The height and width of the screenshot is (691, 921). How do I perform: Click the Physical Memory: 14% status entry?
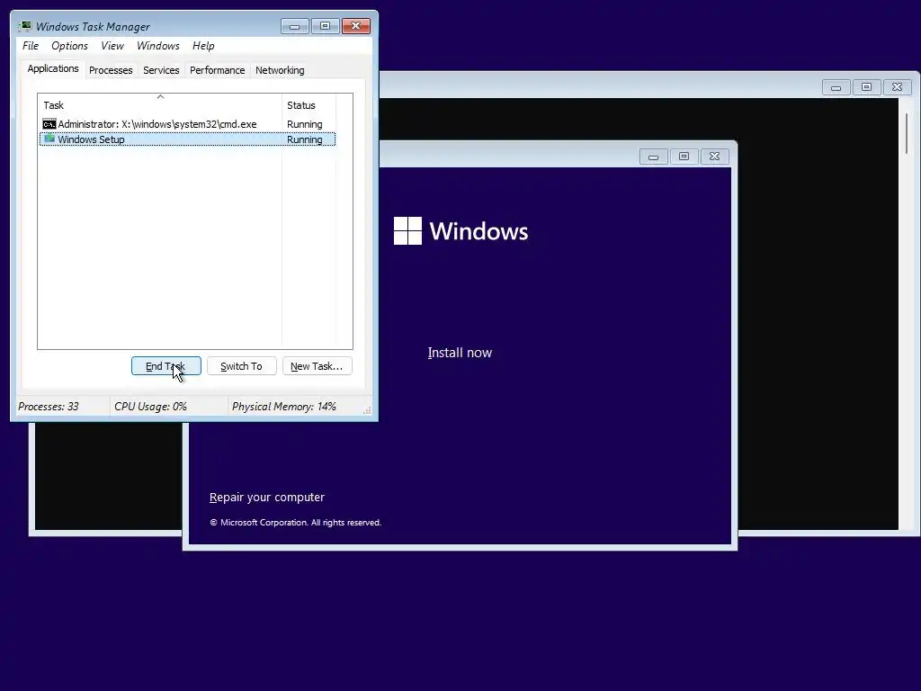(x=283, y=407)
